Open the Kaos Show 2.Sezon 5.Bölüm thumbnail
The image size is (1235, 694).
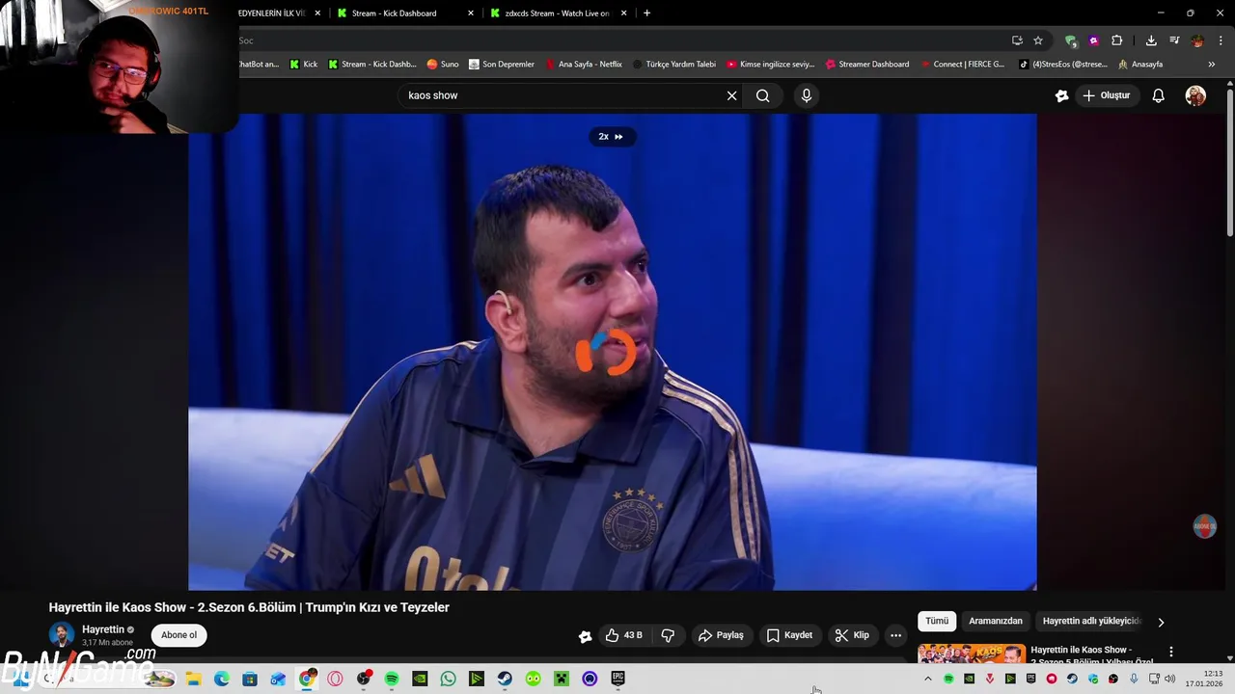(972, 654)
